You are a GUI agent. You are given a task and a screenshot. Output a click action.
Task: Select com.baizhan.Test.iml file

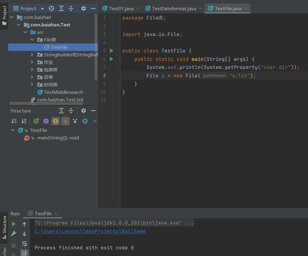pyautogui.click(x=57, y=100)
